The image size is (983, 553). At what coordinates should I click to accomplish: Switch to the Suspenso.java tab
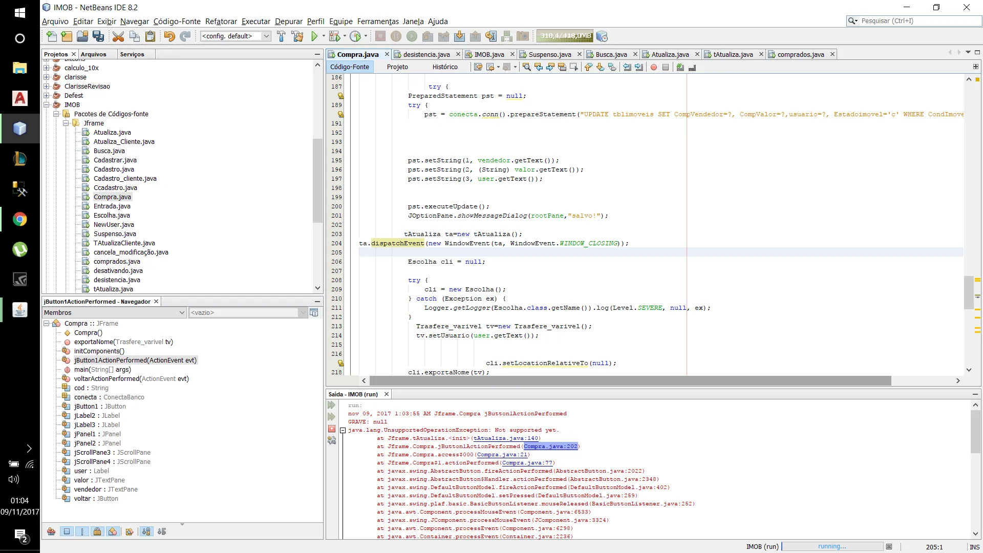point(549,54)
